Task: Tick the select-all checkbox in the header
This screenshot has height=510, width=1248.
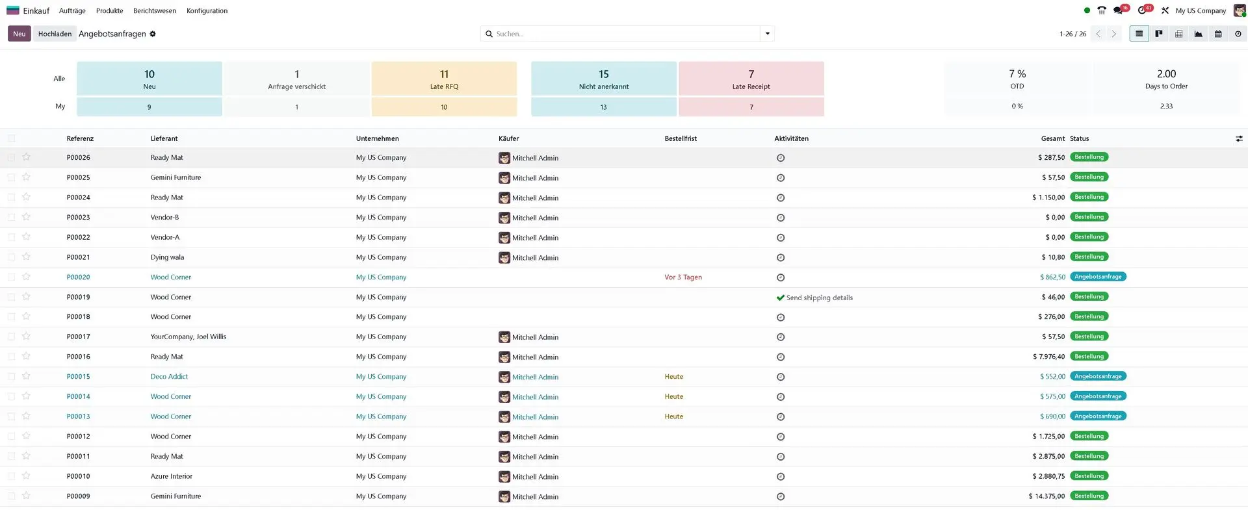Action: [12, 138]
